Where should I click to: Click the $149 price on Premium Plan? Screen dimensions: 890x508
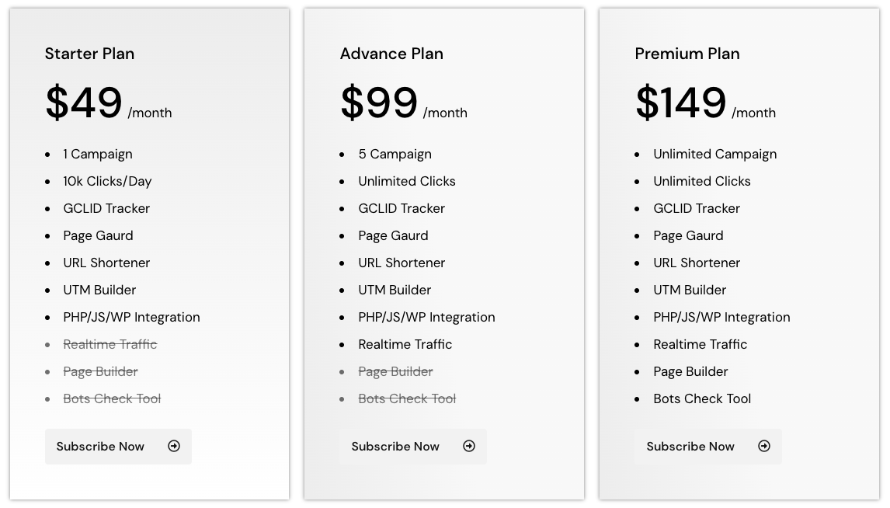point(681,102)
